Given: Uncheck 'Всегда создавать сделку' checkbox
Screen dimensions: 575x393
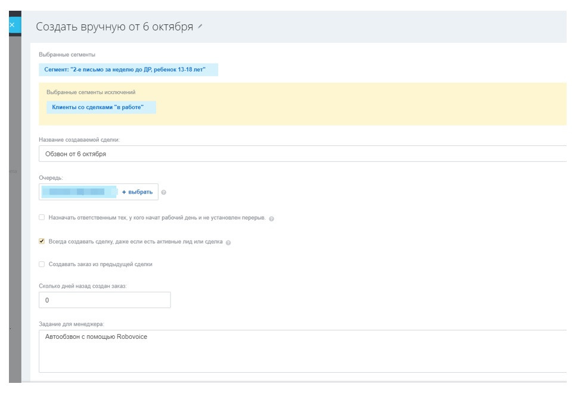Looking at the screenshot, I should (42, 241).
